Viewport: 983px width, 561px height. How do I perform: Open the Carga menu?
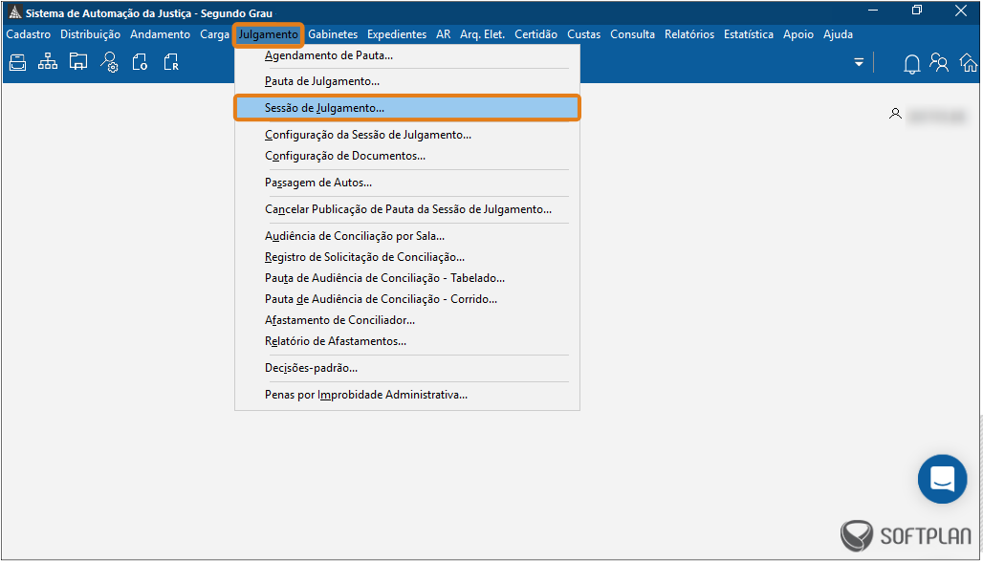[214, 34]
